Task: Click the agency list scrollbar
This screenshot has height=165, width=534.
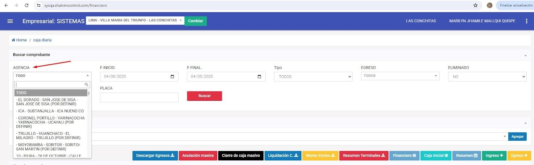Action: tap(89, 93)
